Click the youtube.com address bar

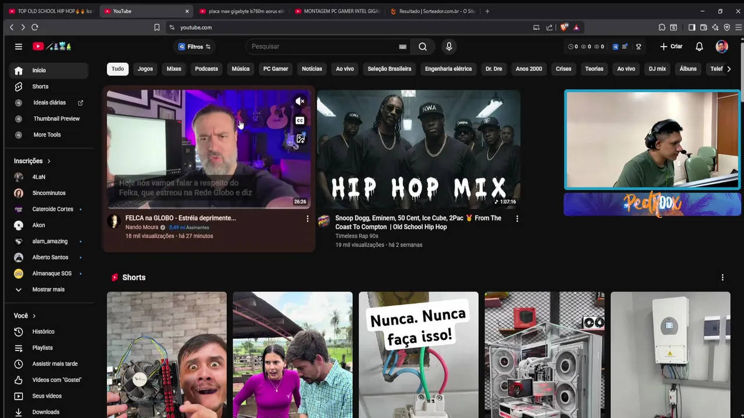349,27
